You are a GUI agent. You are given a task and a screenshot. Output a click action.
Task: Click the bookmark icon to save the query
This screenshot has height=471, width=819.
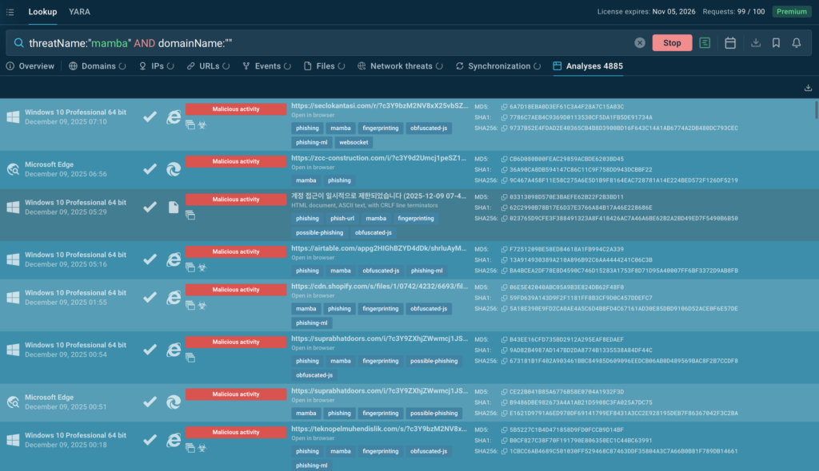(x=776, y=43)
